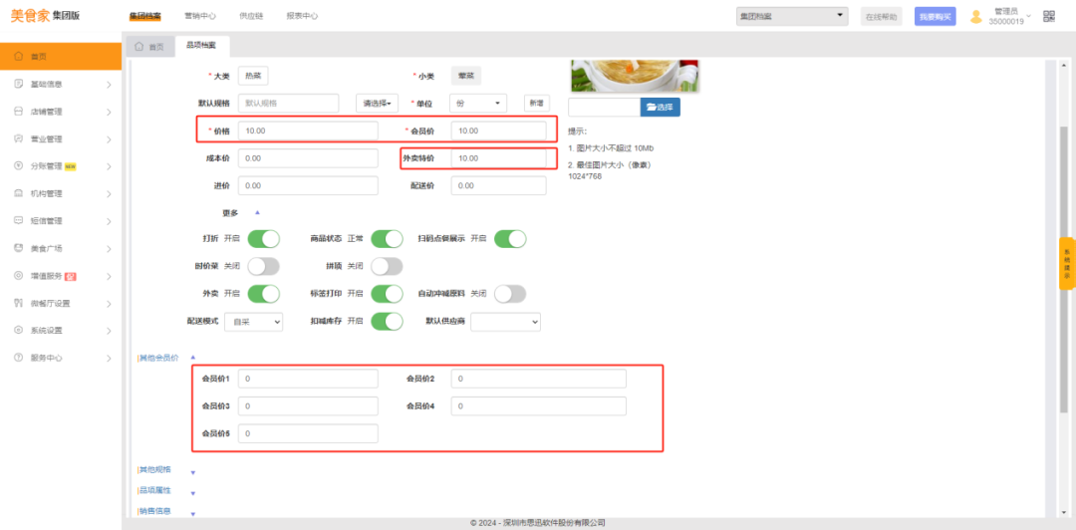The image size is (1076, 530).
Task: Click the 新增 button beside 单位
Action: pos(537,103)
